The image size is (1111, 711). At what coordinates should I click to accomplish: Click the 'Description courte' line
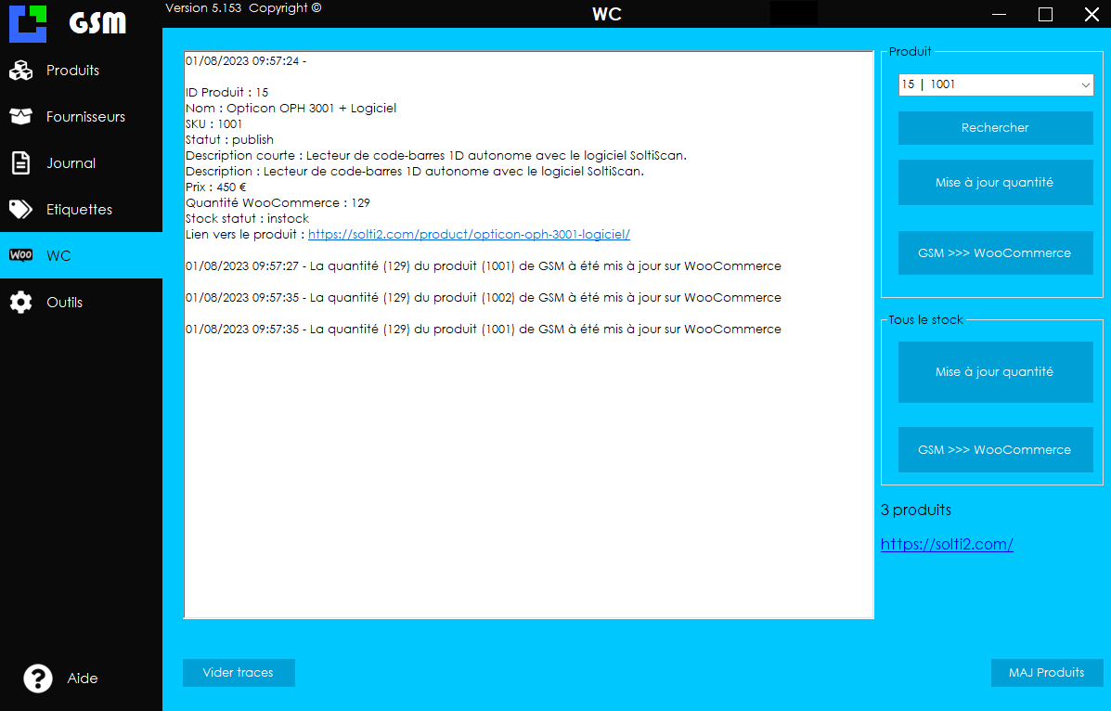[x=435, y=155]
